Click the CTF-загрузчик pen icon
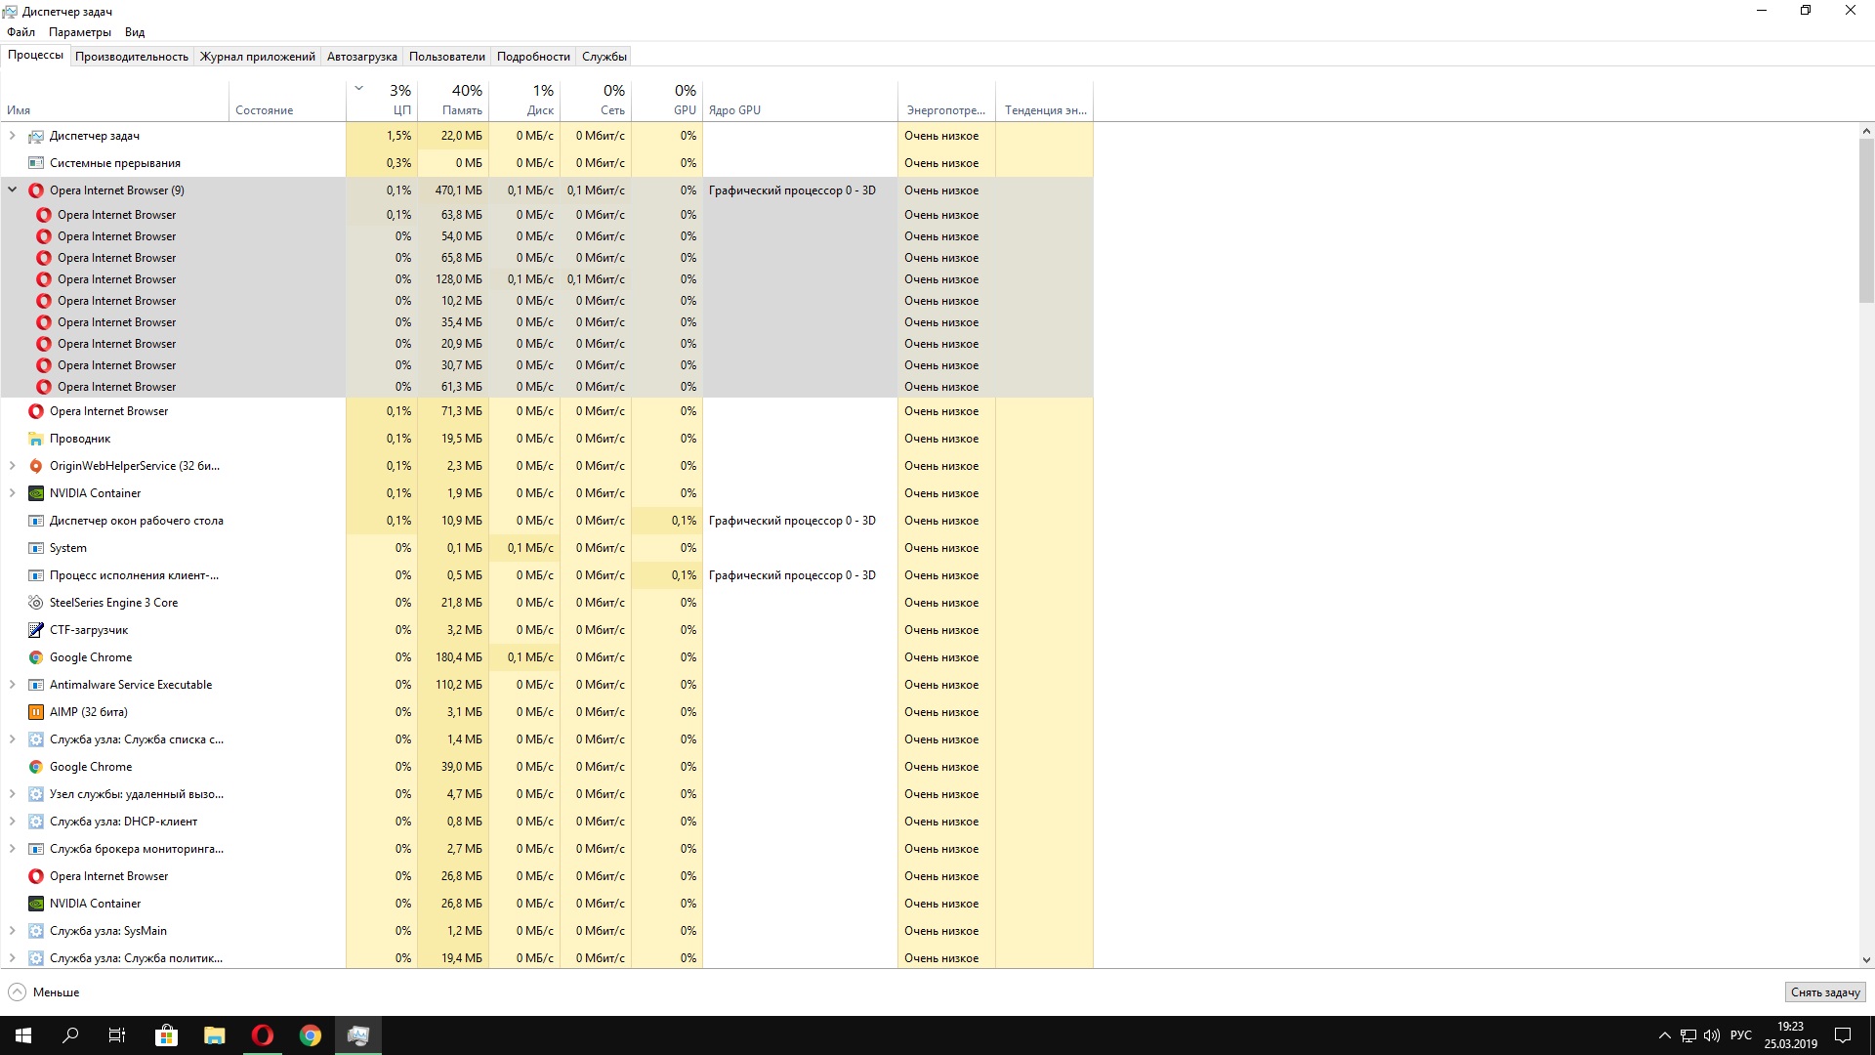This screenshot has width=1875, height=1055. point(36,630)
